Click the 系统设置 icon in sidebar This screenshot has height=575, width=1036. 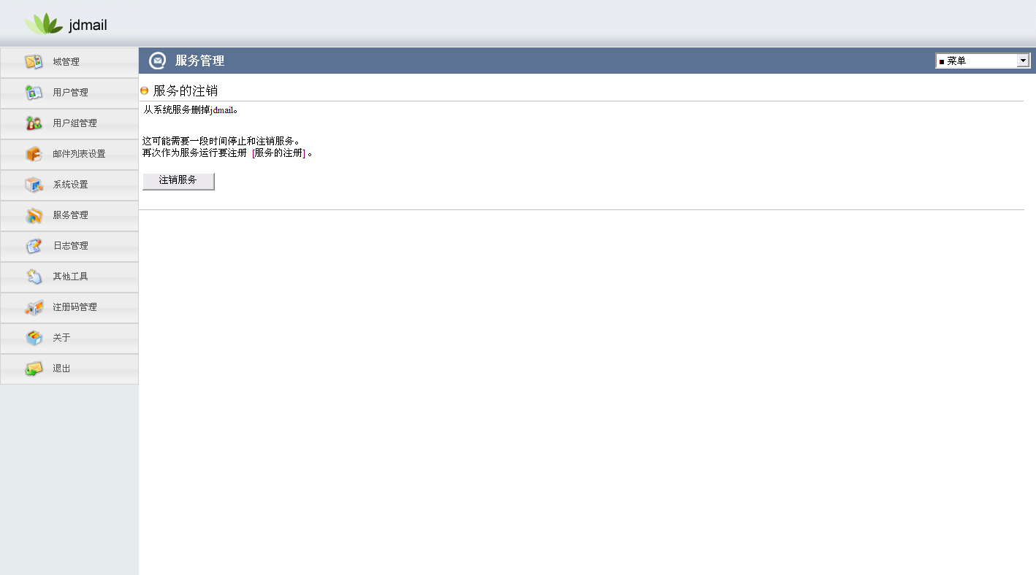(x=34, y=185)
